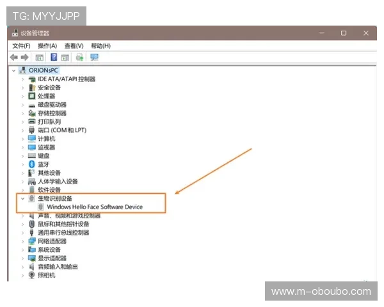The image size is (384, 307).
Task: Click the 网络适配器 network icon
Action: (32, 241)
